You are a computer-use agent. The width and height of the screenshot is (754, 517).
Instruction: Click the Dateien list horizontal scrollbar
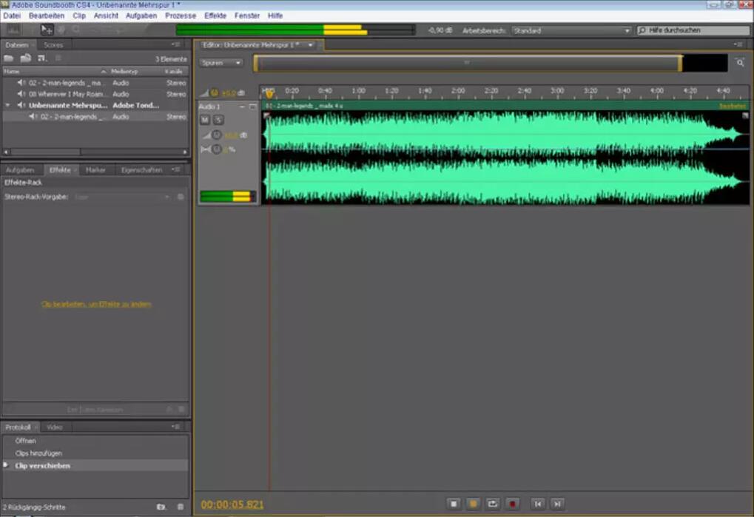click(x=95, y=152)
